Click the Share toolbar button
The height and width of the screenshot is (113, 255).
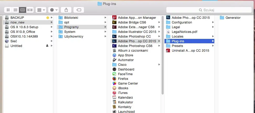66,10
